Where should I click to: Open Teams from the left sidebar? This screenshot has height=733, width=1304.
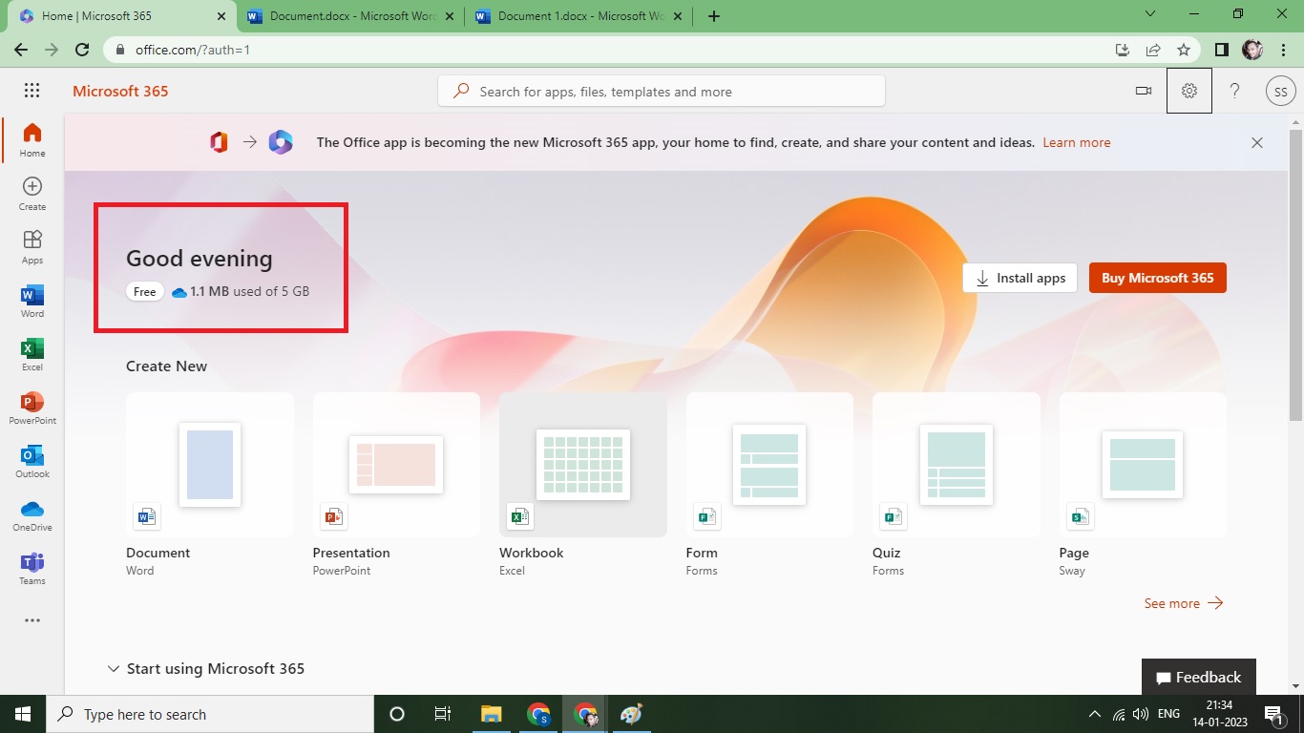pos(32,568)
